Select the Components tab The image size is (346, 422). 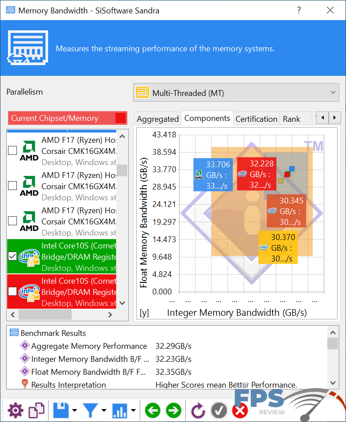tap(207, 118)
